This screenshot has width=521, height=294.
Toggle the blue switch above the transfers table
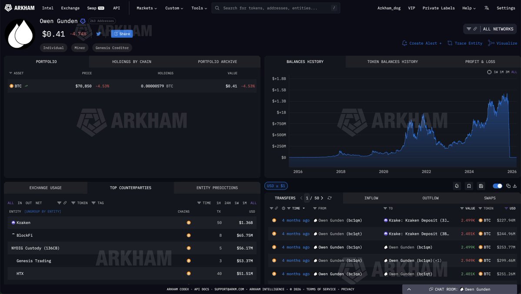pyautogui.click(x=497, y=186)
